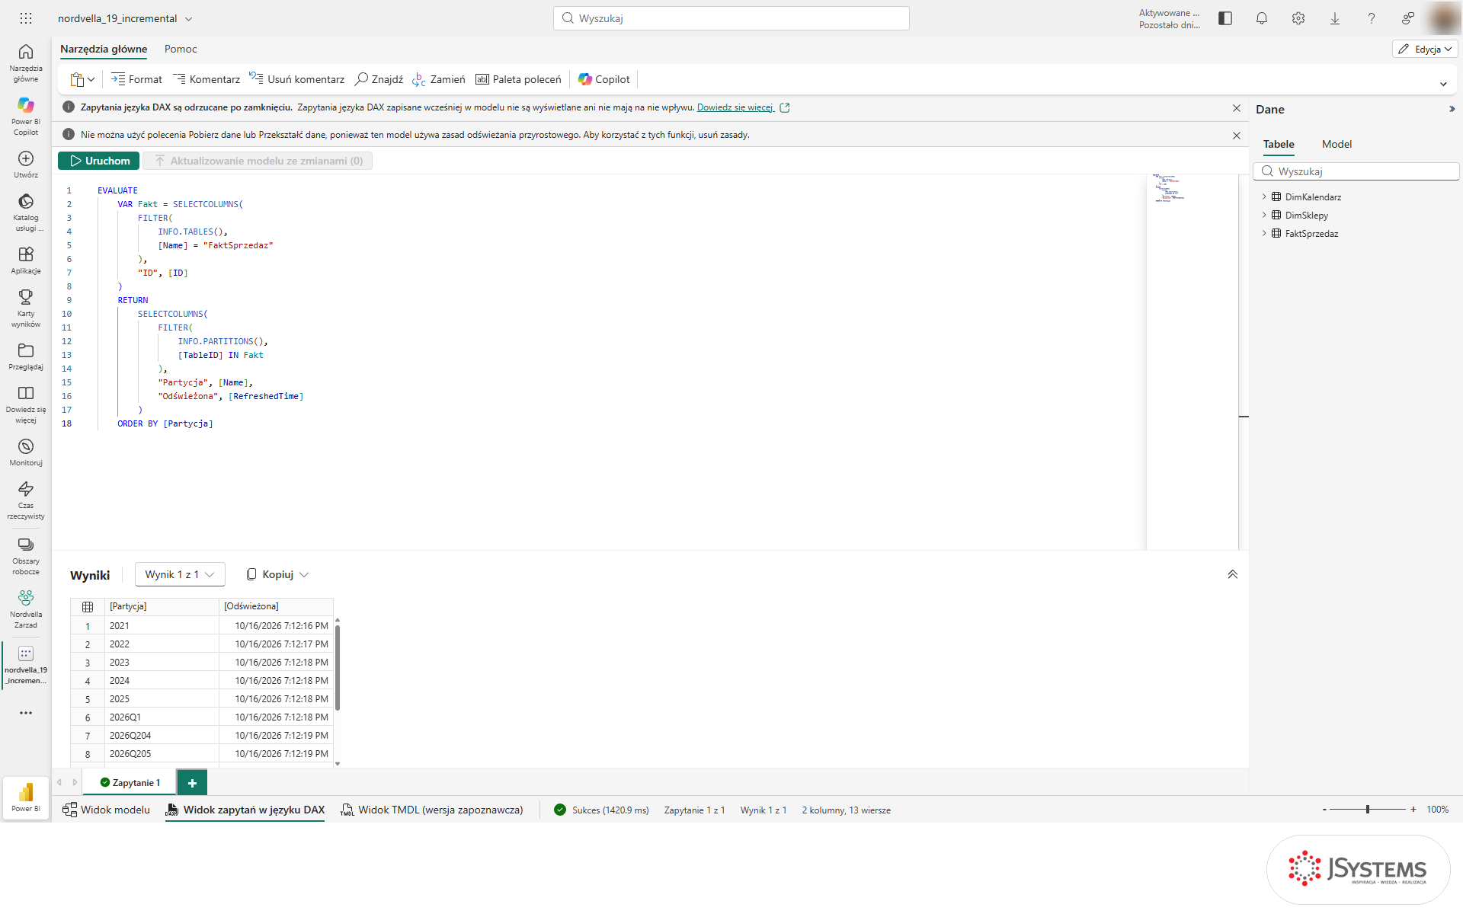Open the Wynik 1 z 1 dropdown

click(180, 574)
